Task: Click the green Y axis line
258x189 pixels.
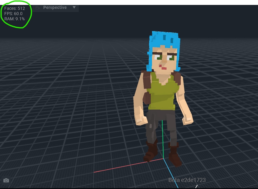Action: click(x=163, y=139)
